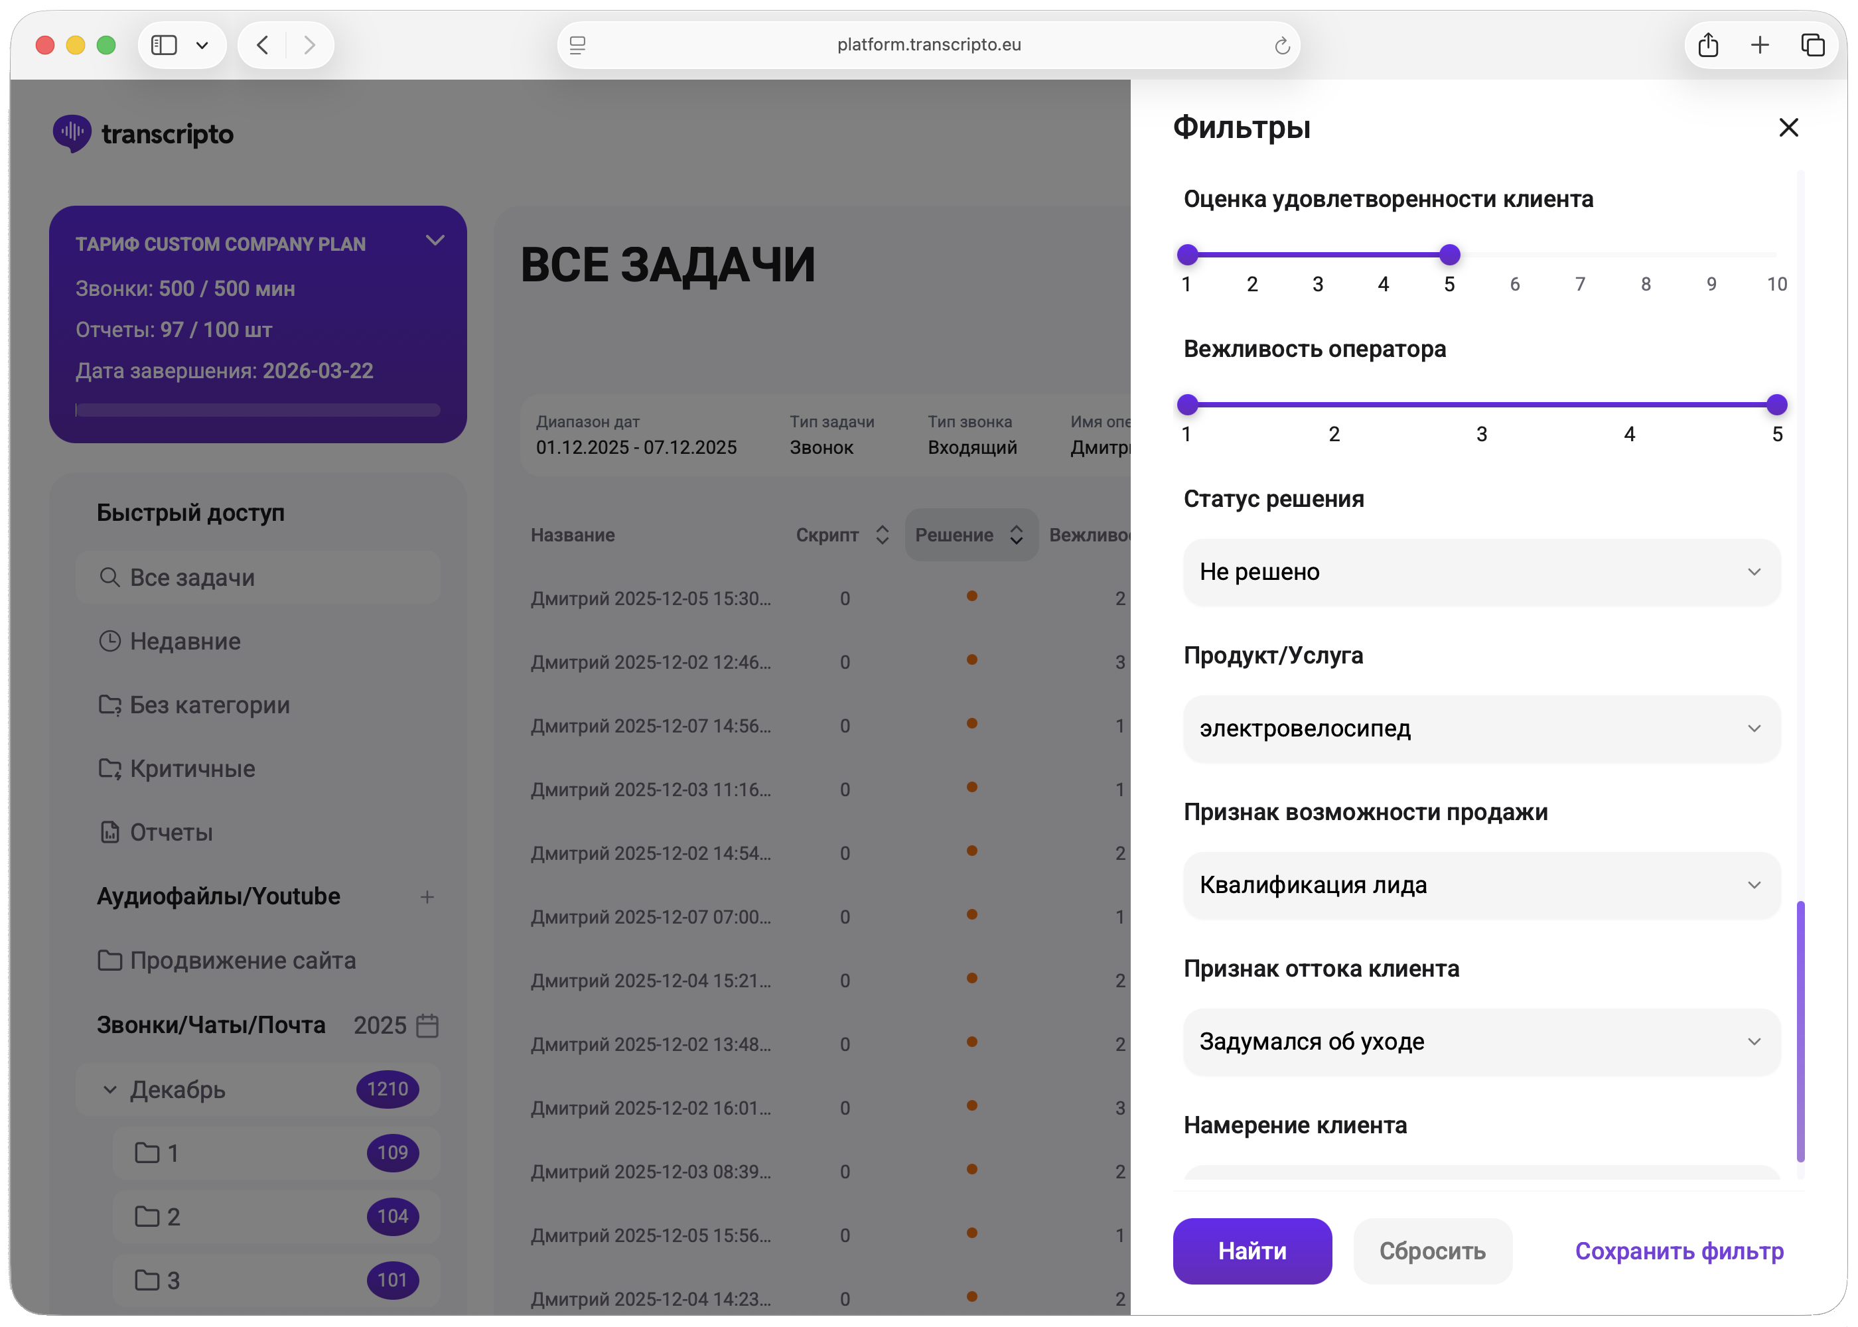
Task: Open Safari tab overview icon
Action: pyautogui.click(x=1812, y=45)
